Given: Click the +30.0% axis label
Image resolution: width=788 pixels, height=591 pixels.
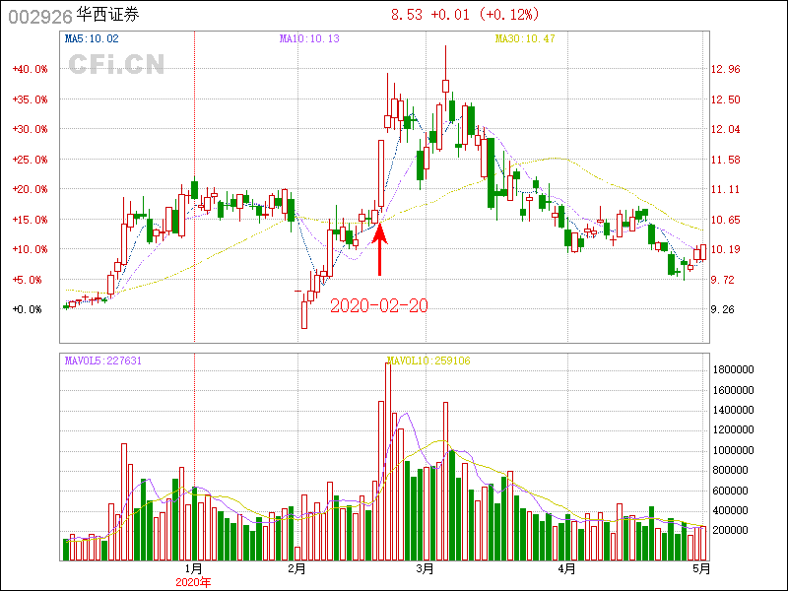Looking at the screenshot, I should (x=31, y=129).
